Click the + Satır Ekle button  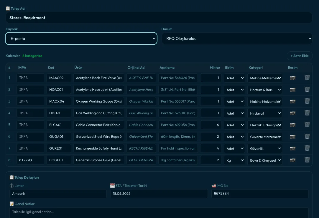(x=300, y=56)
